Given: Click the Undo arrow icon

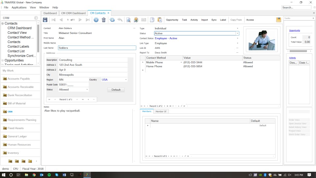Looking at the screenshot, I should 120,20.
